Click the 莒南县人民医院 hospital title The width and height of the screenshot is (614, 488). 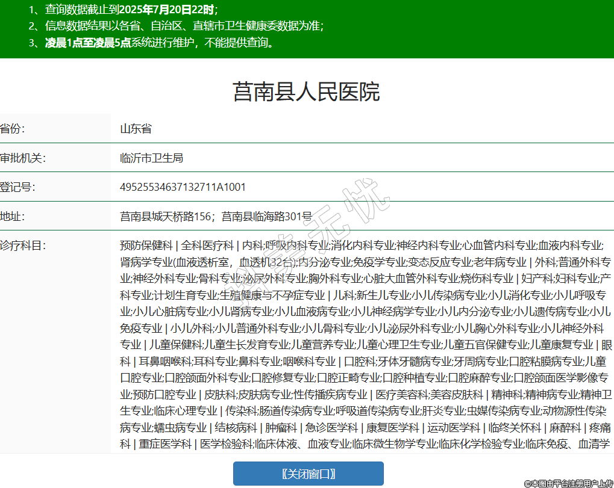click(x=306, y=92)
